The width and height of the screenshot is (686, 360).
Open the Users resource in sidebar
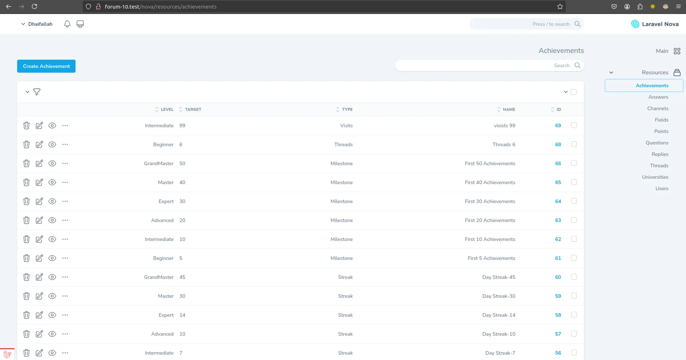tap(662, 188)
